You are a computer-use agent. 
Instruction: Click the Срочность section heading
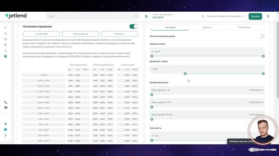pos(156,128)
